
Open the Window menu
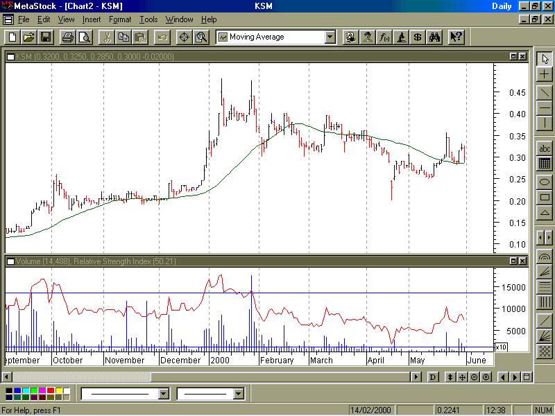point(180,19)
